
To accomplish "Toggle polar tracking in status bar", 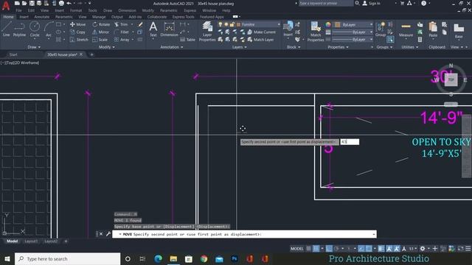I will (336, 249).
